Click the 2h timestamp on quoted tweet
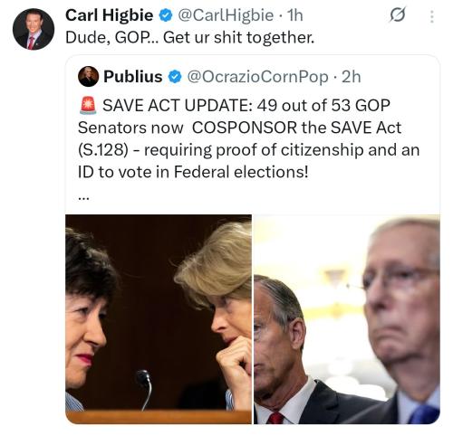The width and height of the screenshot is (453, 436). coord(352,77)
